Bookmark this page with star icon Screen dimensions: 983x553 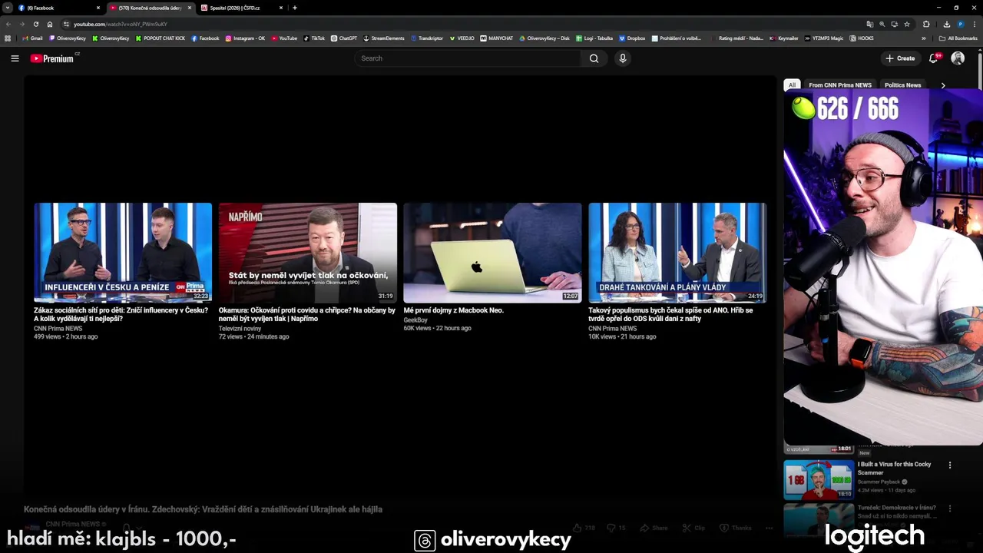coord(907,24)
